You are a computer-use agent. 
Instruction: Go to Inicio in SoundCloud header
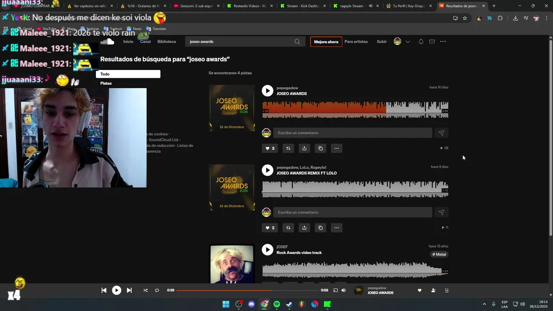coord(128,41)
